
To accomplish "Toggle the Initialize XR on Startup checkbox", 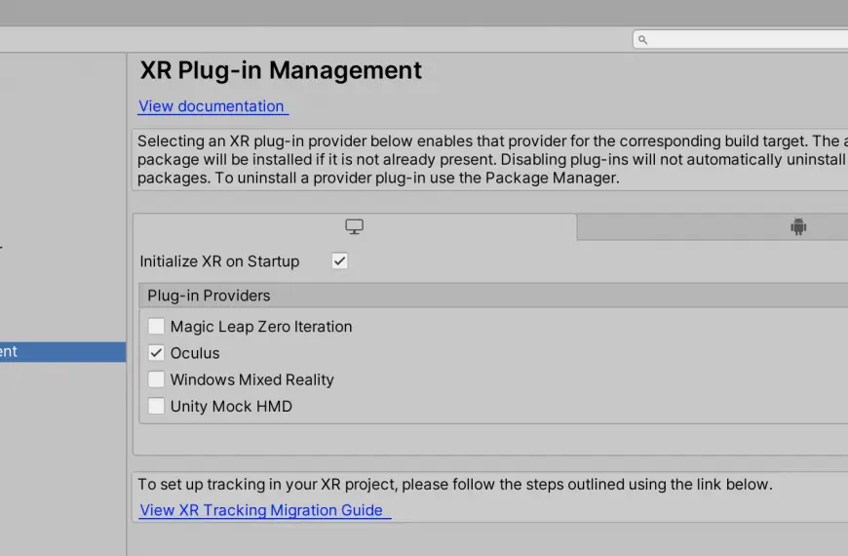I will 339,261.
